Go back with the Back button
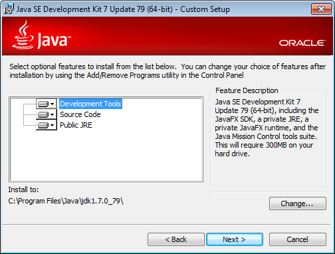Image resolution: width=335 pixels, height=254 pixels. point(176,239)
